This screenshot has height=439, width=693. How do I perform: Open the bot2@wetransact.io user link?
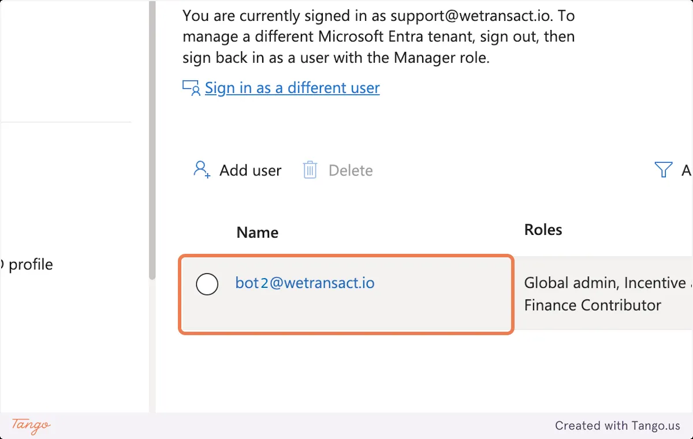pos(305,283)
